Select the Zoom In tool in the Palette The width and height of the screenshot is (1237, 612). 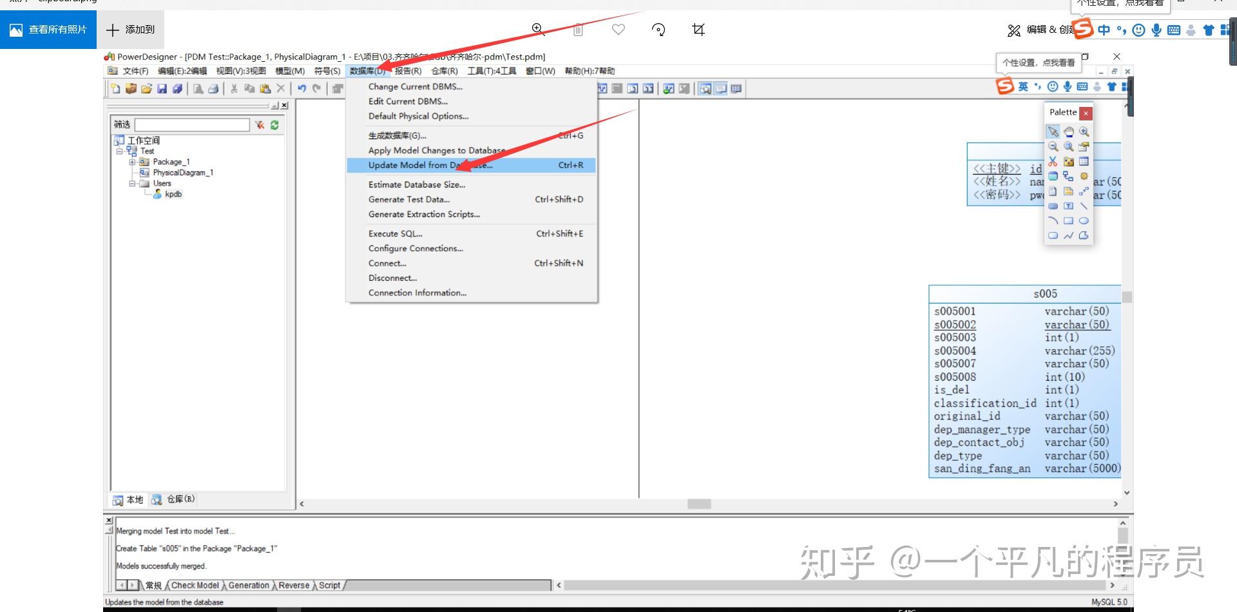[1084, 131]
